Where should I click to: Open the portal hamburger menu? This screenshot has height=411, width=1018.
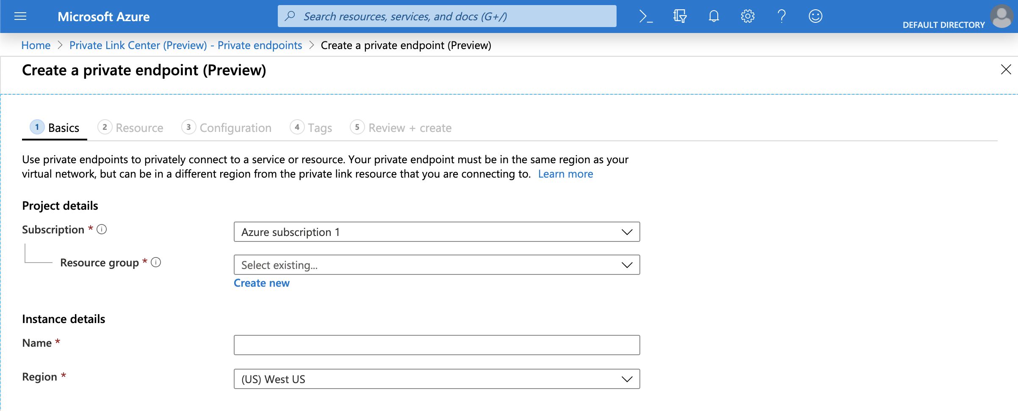tap(20, 16)
